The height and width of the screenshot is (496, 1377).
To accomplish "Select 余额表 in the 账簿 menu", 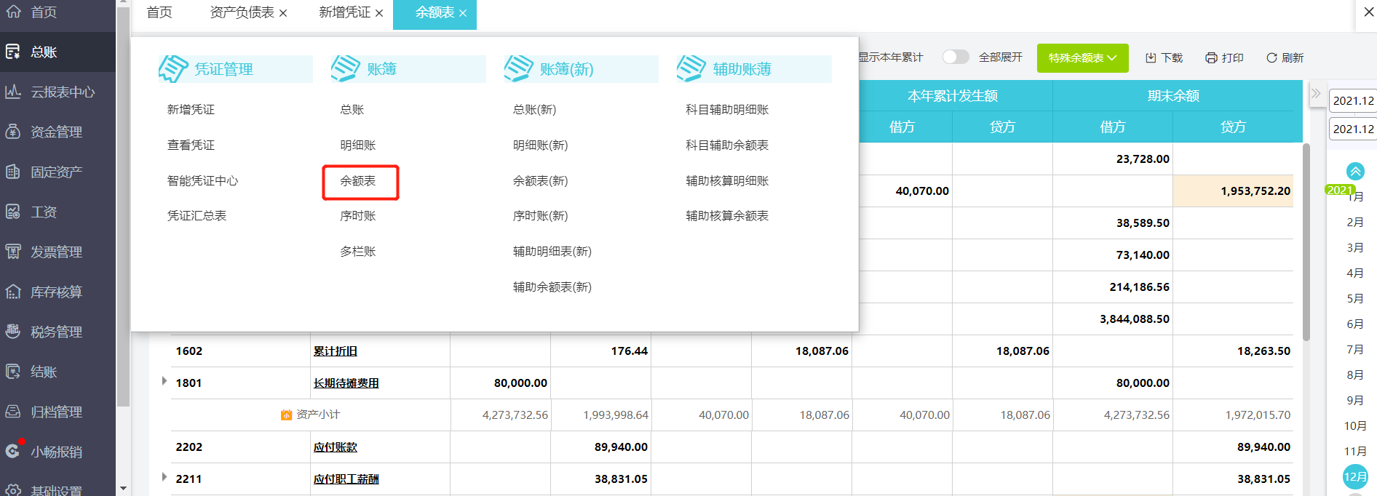I will pyautogui.click(x=358, y=181).
